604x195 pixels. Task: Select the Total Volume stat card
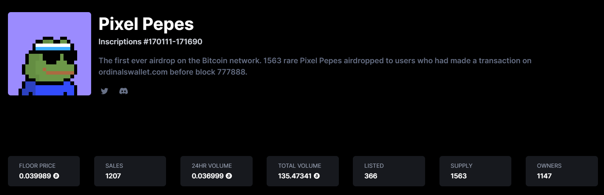pos(303,171)
